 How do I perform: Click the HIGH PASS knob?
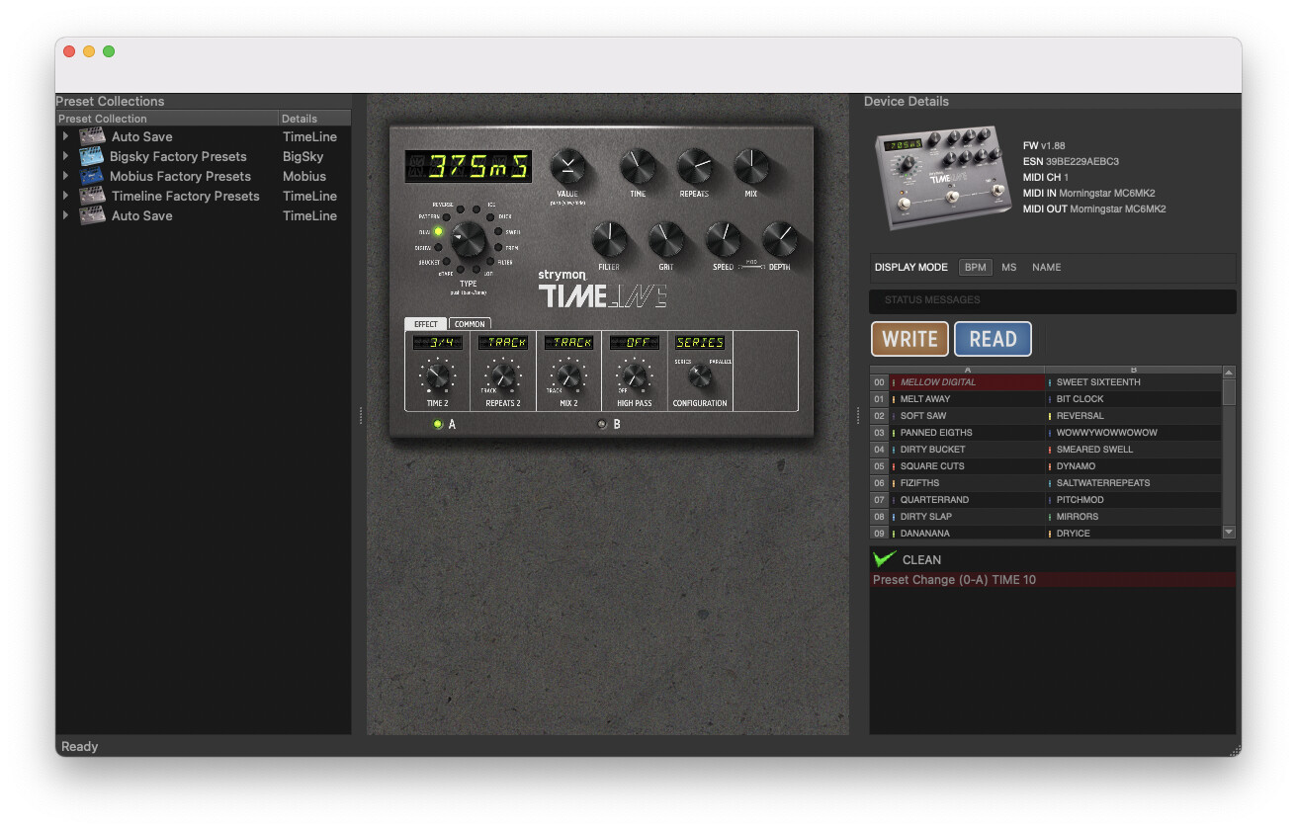[635, 375]
